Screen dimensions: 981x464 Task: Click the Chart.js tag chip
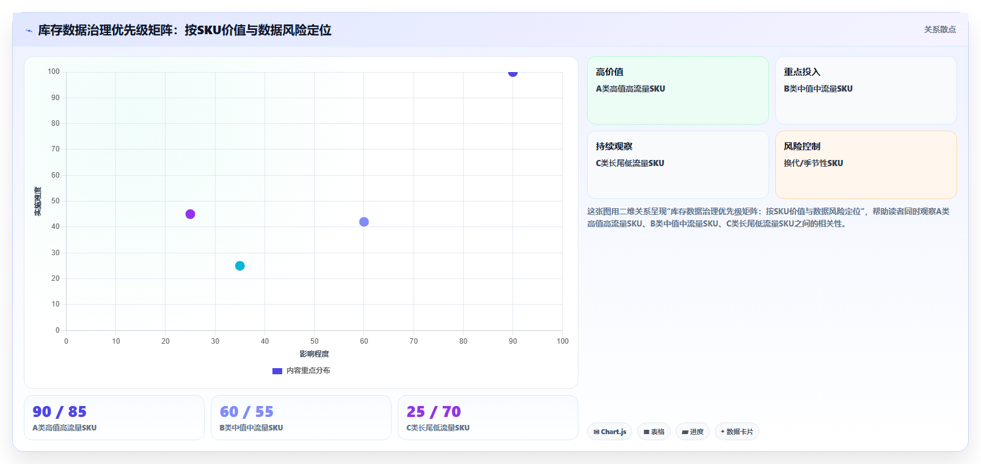pos(610,432)
